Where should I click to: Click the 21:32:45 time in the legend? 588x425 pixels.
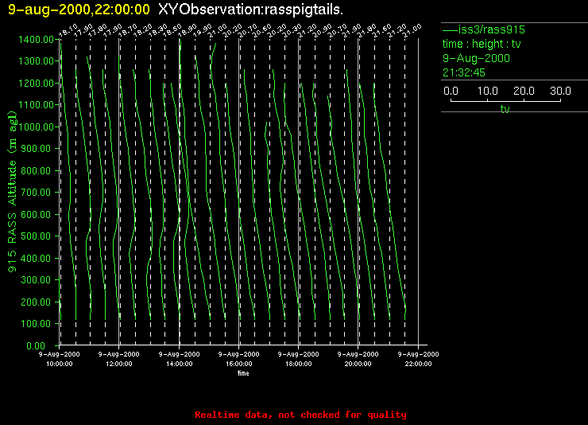tap(463, 72)
